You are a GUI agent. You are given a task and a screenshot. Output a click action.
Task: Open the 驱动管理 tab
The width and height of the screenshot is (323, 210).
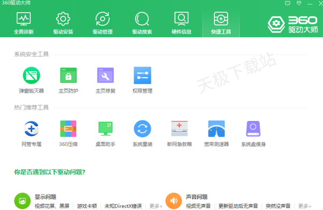[x=103, y=23]
